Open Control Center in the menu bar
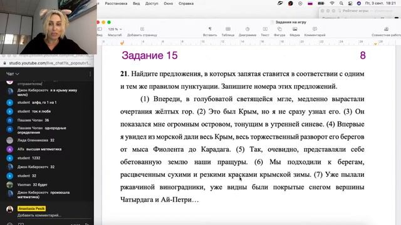 coord(350,3)
